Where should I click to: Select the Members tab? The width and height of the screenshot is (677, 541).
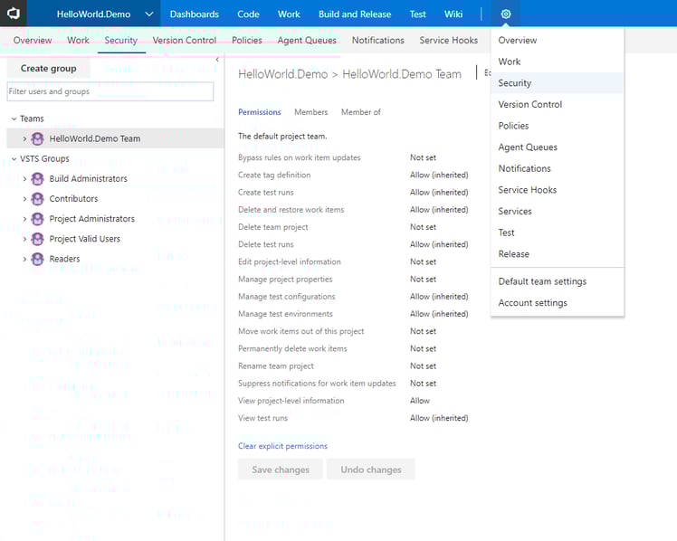click(310, 112)
